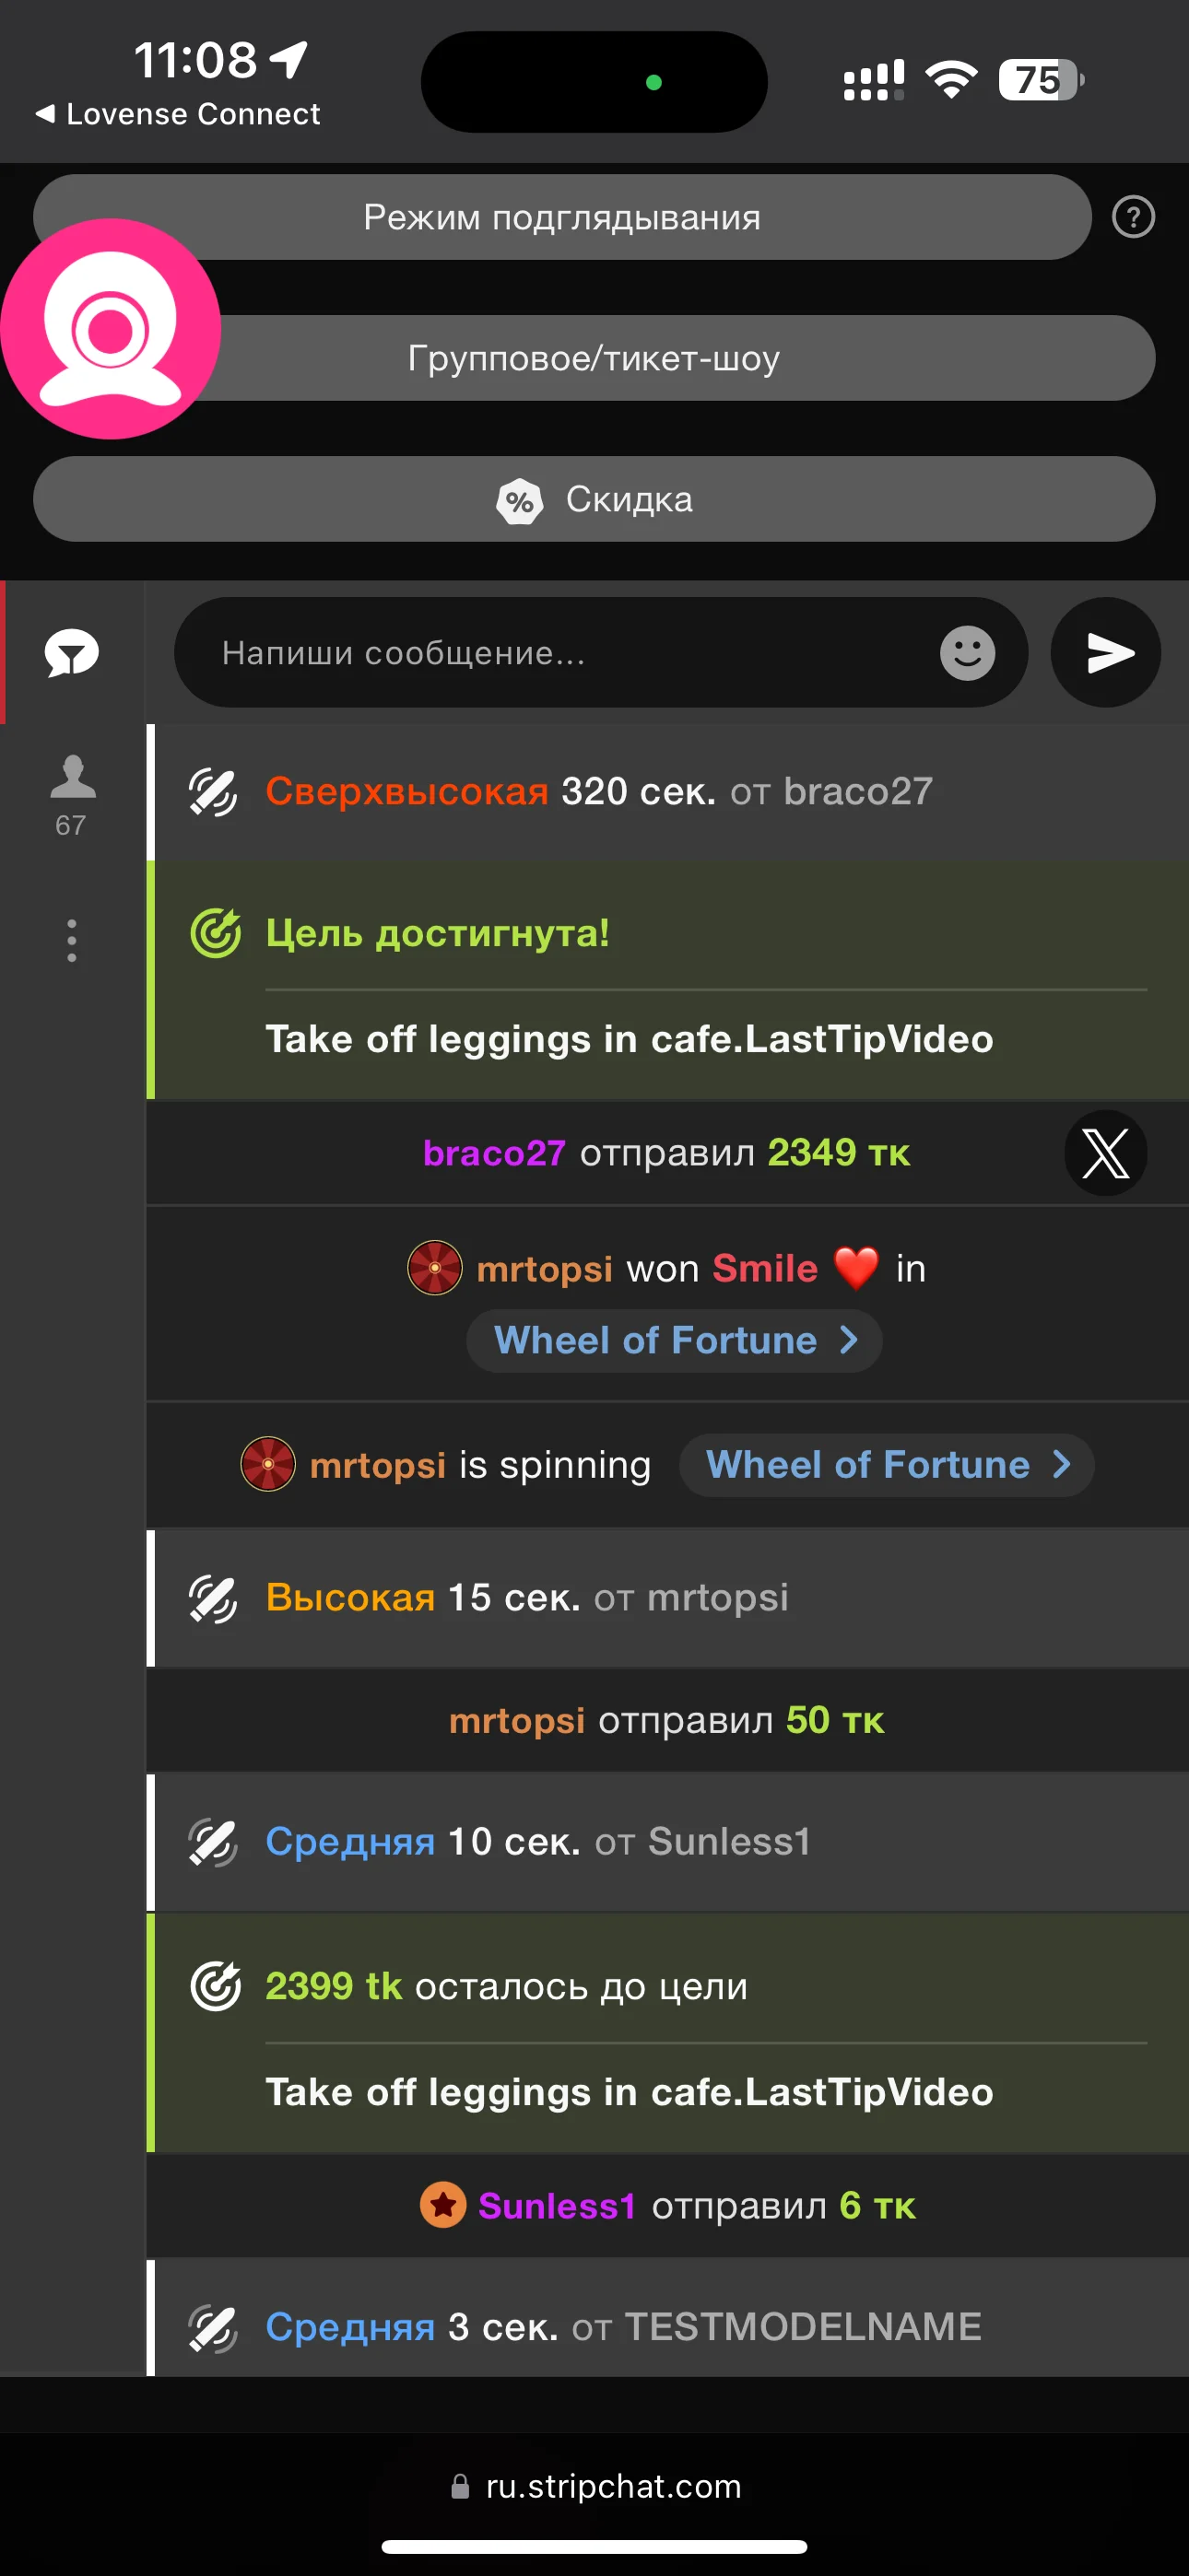Open the question mark help icon
This screenshot has width=1189, height=2576.
(x=1133, y=217)
